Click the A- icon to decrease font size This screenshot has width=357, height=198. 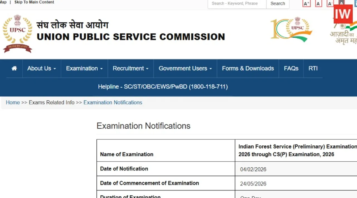click(330, 3)
